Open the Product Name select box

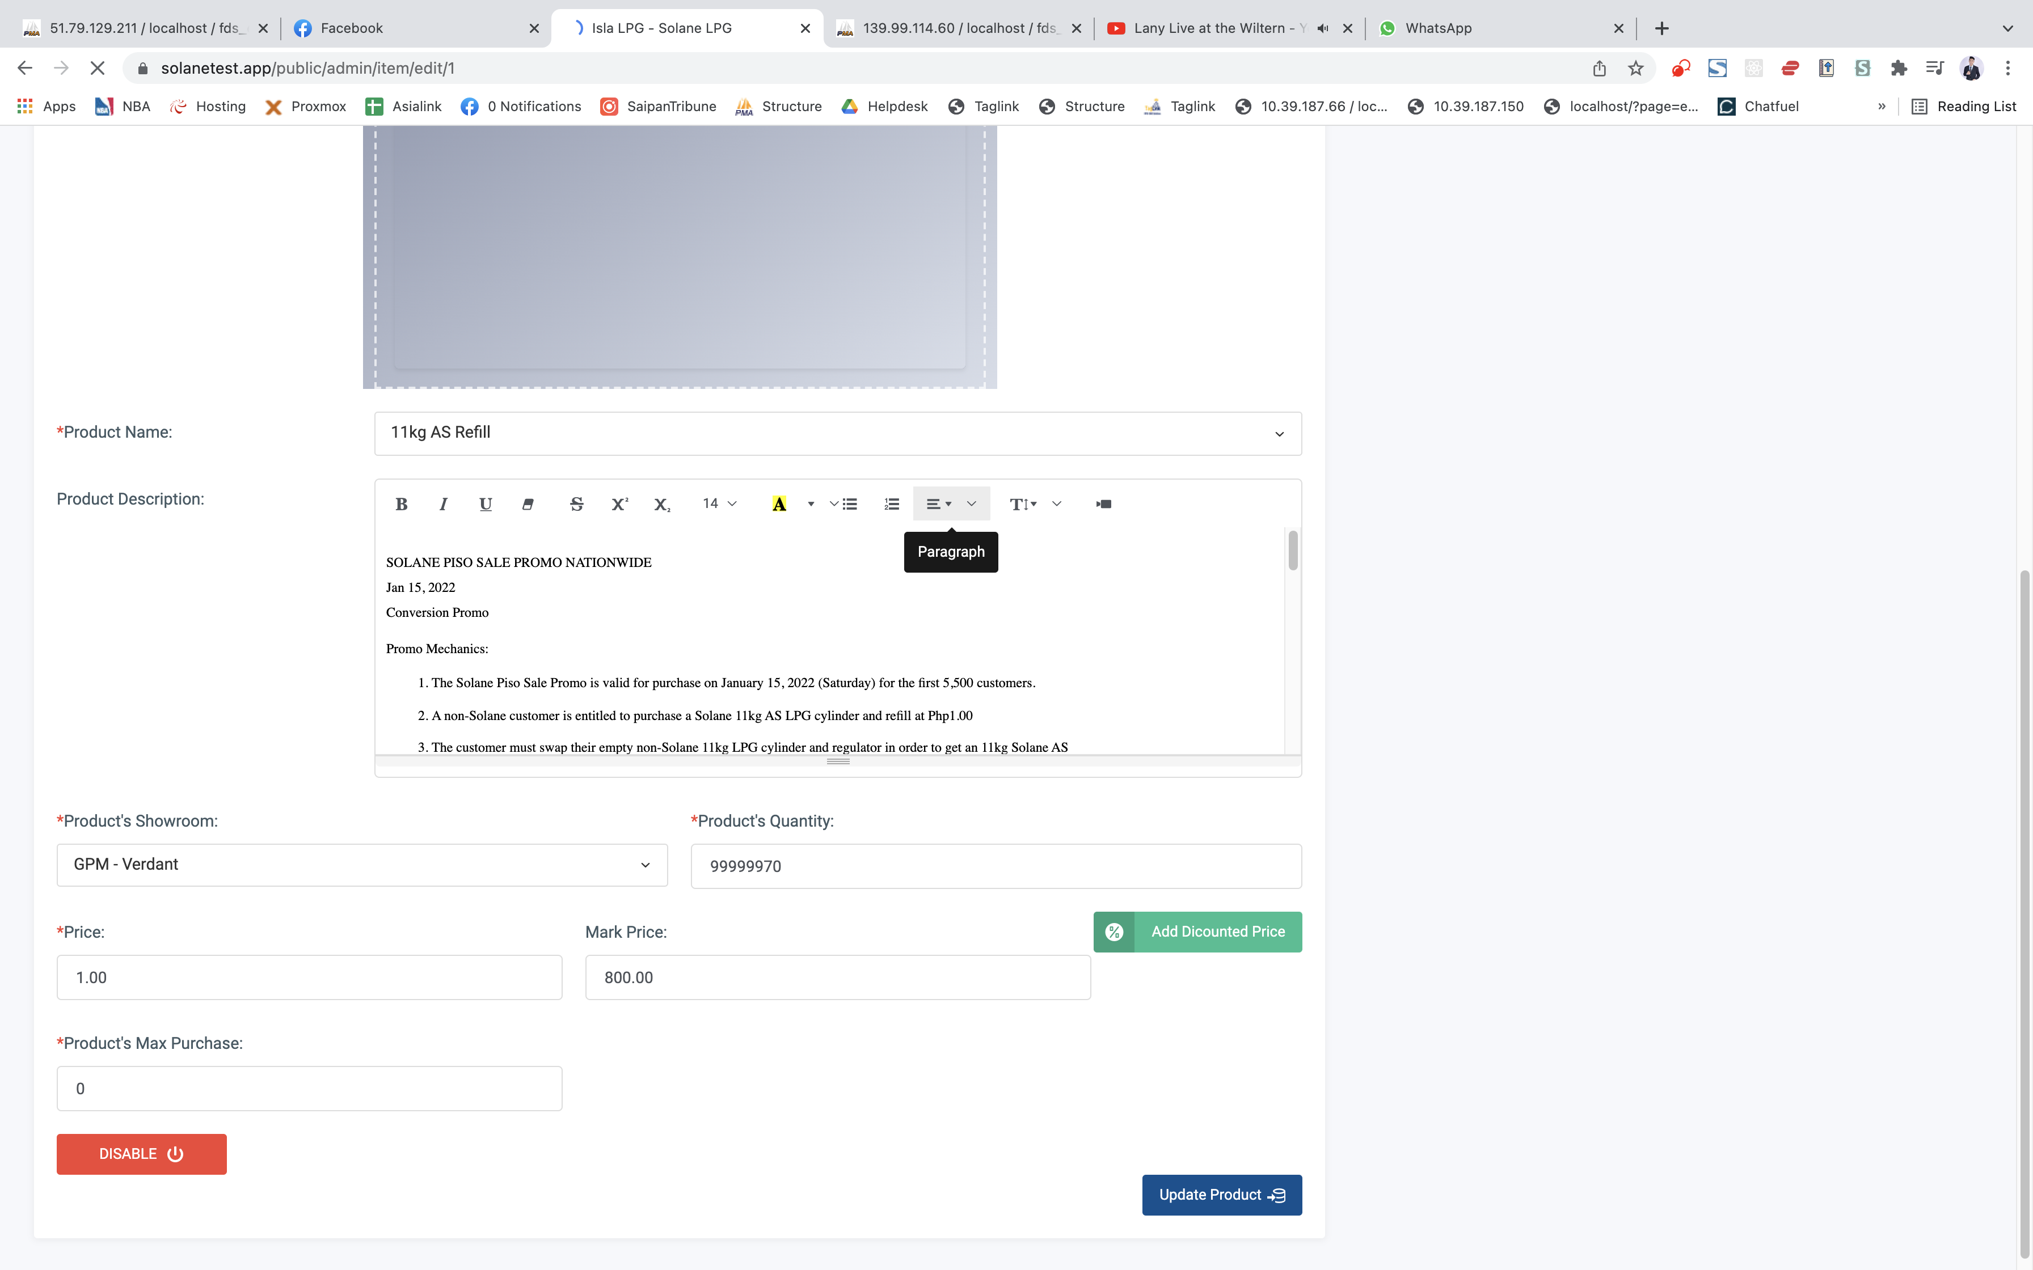coord(838,433)
